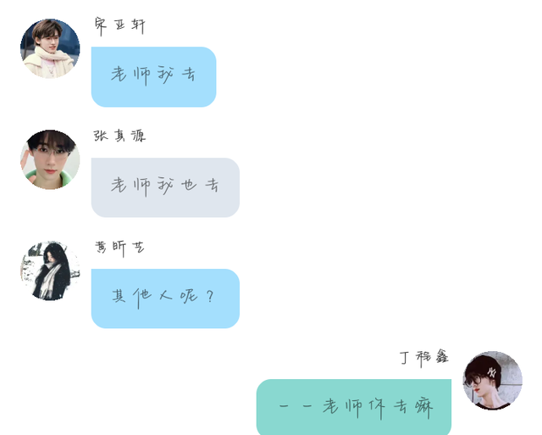Click the character 去 ending 张真源's message
Screen dimensions: 542x435
click(x=212, y=185)
